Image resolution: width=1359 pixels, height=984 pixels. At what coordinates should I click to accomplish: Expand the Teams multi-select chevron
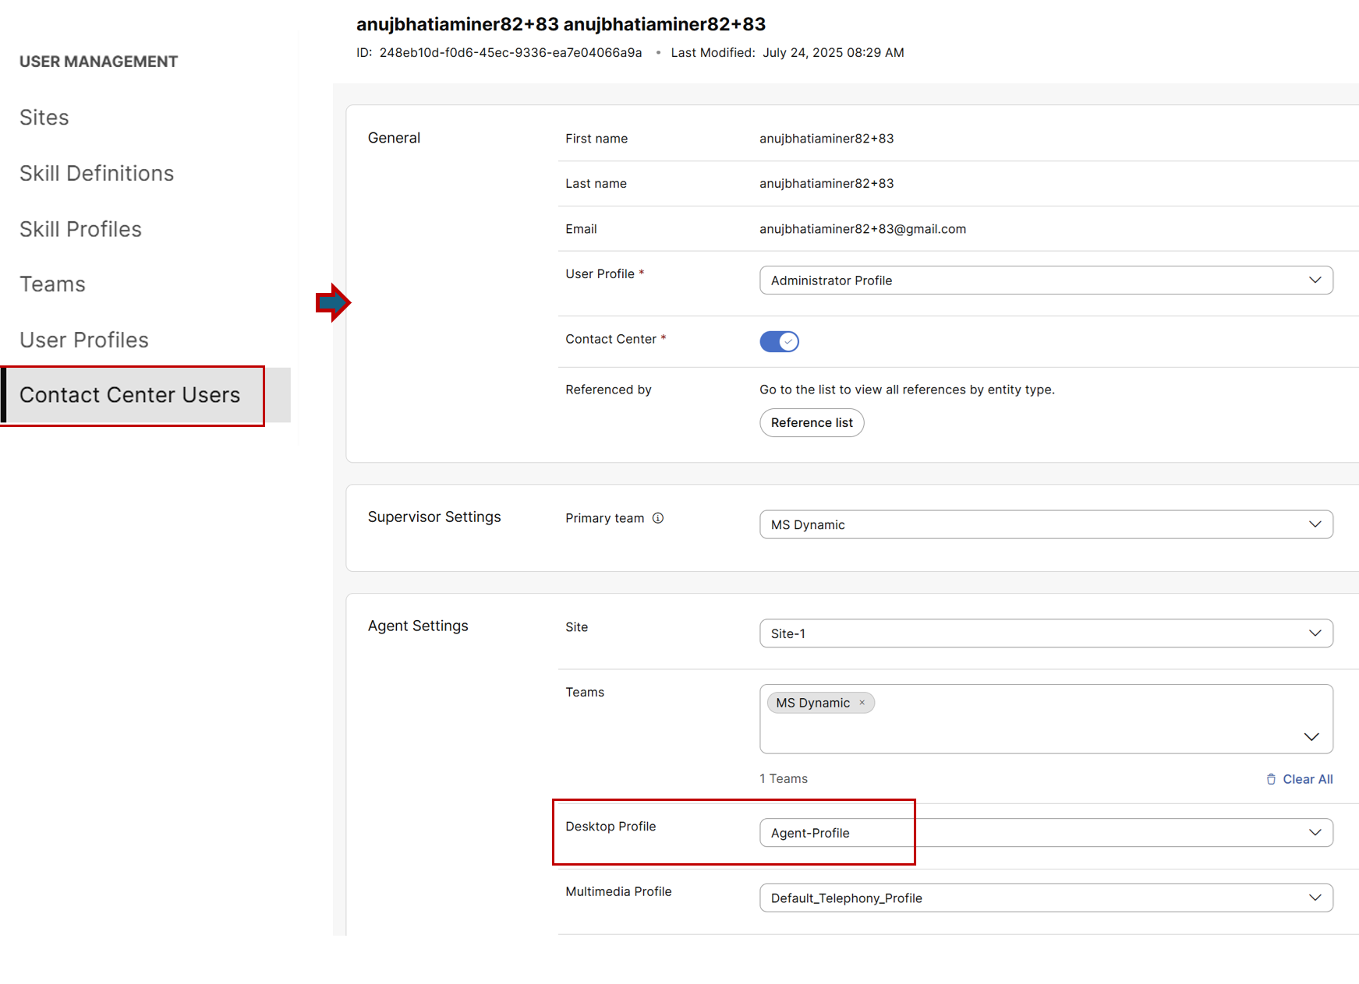[1311, 736]
